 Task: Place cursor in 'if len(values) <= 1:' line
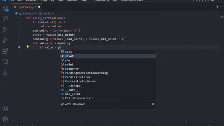[x=50, y=22]
